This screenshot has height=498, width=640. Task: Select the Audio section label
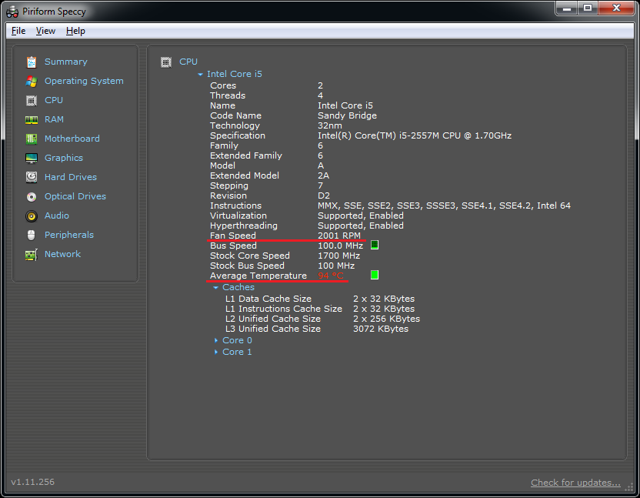(x=57, y=216)
